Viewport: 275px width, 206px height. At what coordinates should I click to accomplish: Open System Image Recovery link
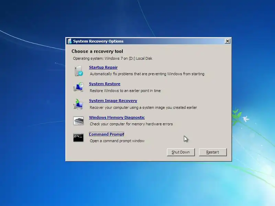click(113, 101)
